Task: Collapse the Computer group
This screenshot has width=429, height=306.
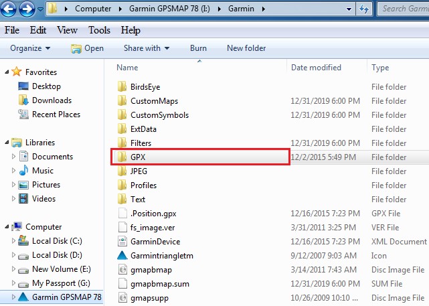Action: coord(7,226)
